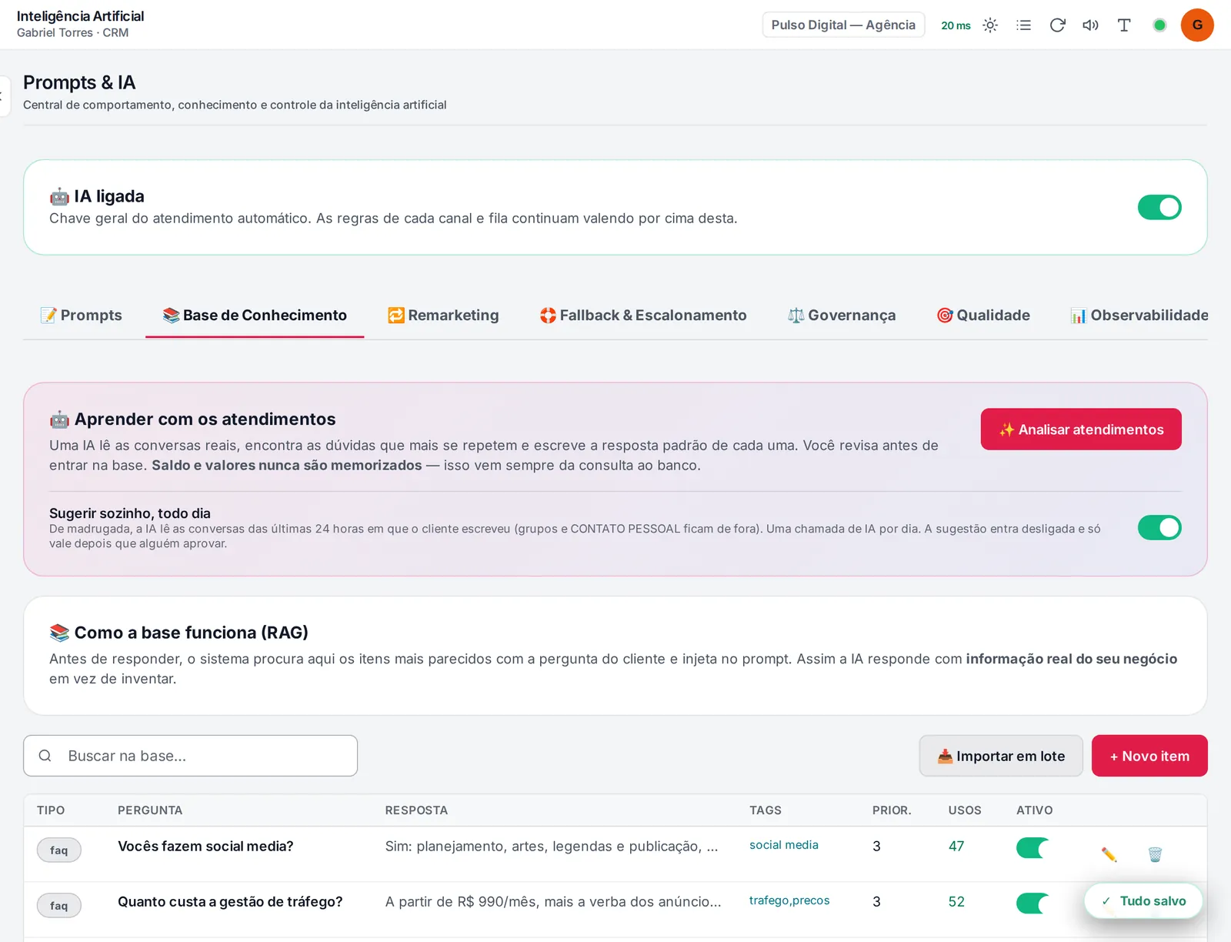Toggle Ativo for "Quanto custa a gestão de tráfego?"
Image resolution: width=1231 pixels, height=942 pixels.
(x=1033, y=903)
